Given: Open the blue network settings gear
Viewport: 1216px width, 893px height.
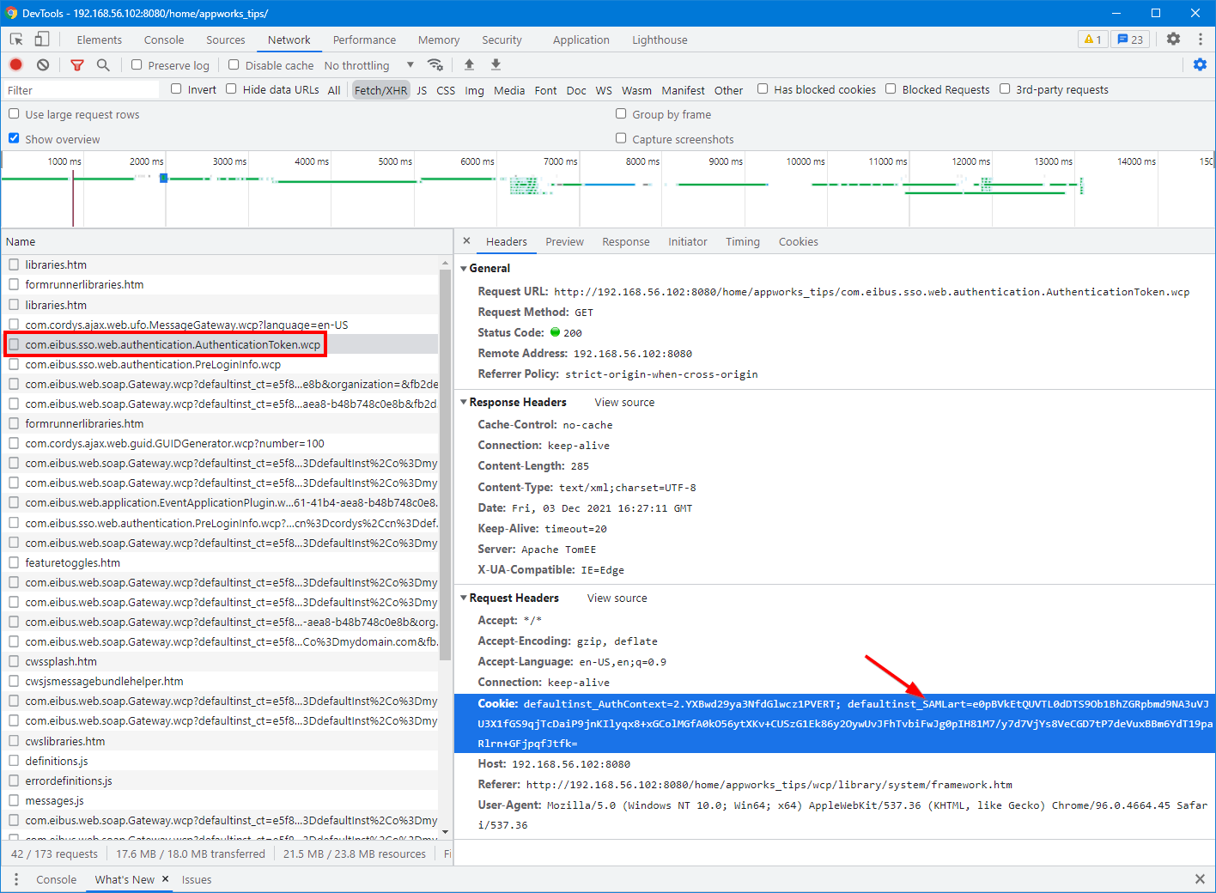Looking at the screenshot, I should tap(1200, 65).
